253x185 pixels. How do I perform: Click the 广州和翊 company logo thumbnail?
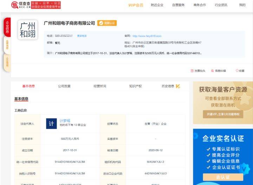click(x=28, y=30)
